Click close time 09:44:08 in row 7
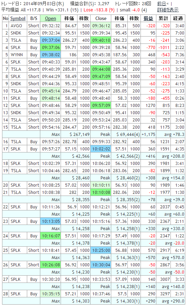 pos(101,69)
